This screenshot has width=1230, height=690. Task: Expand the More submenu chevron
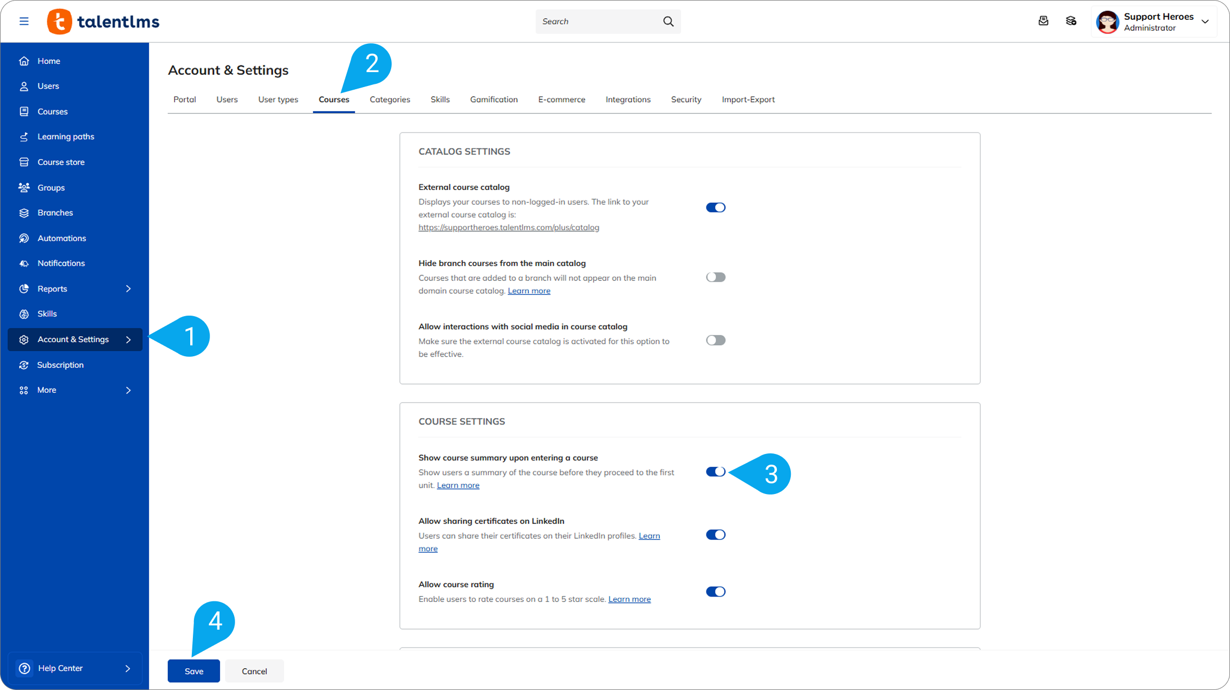click(x=128, y=390)
